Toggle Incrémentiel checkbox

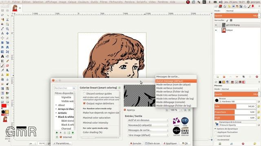216,140
